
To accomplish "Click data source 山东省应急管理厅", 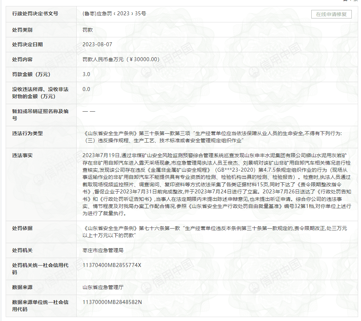I will (x=103, y=287).
